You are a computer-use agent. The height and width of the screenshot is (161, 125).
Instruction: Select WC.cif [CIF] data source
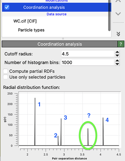pos(25,21)
